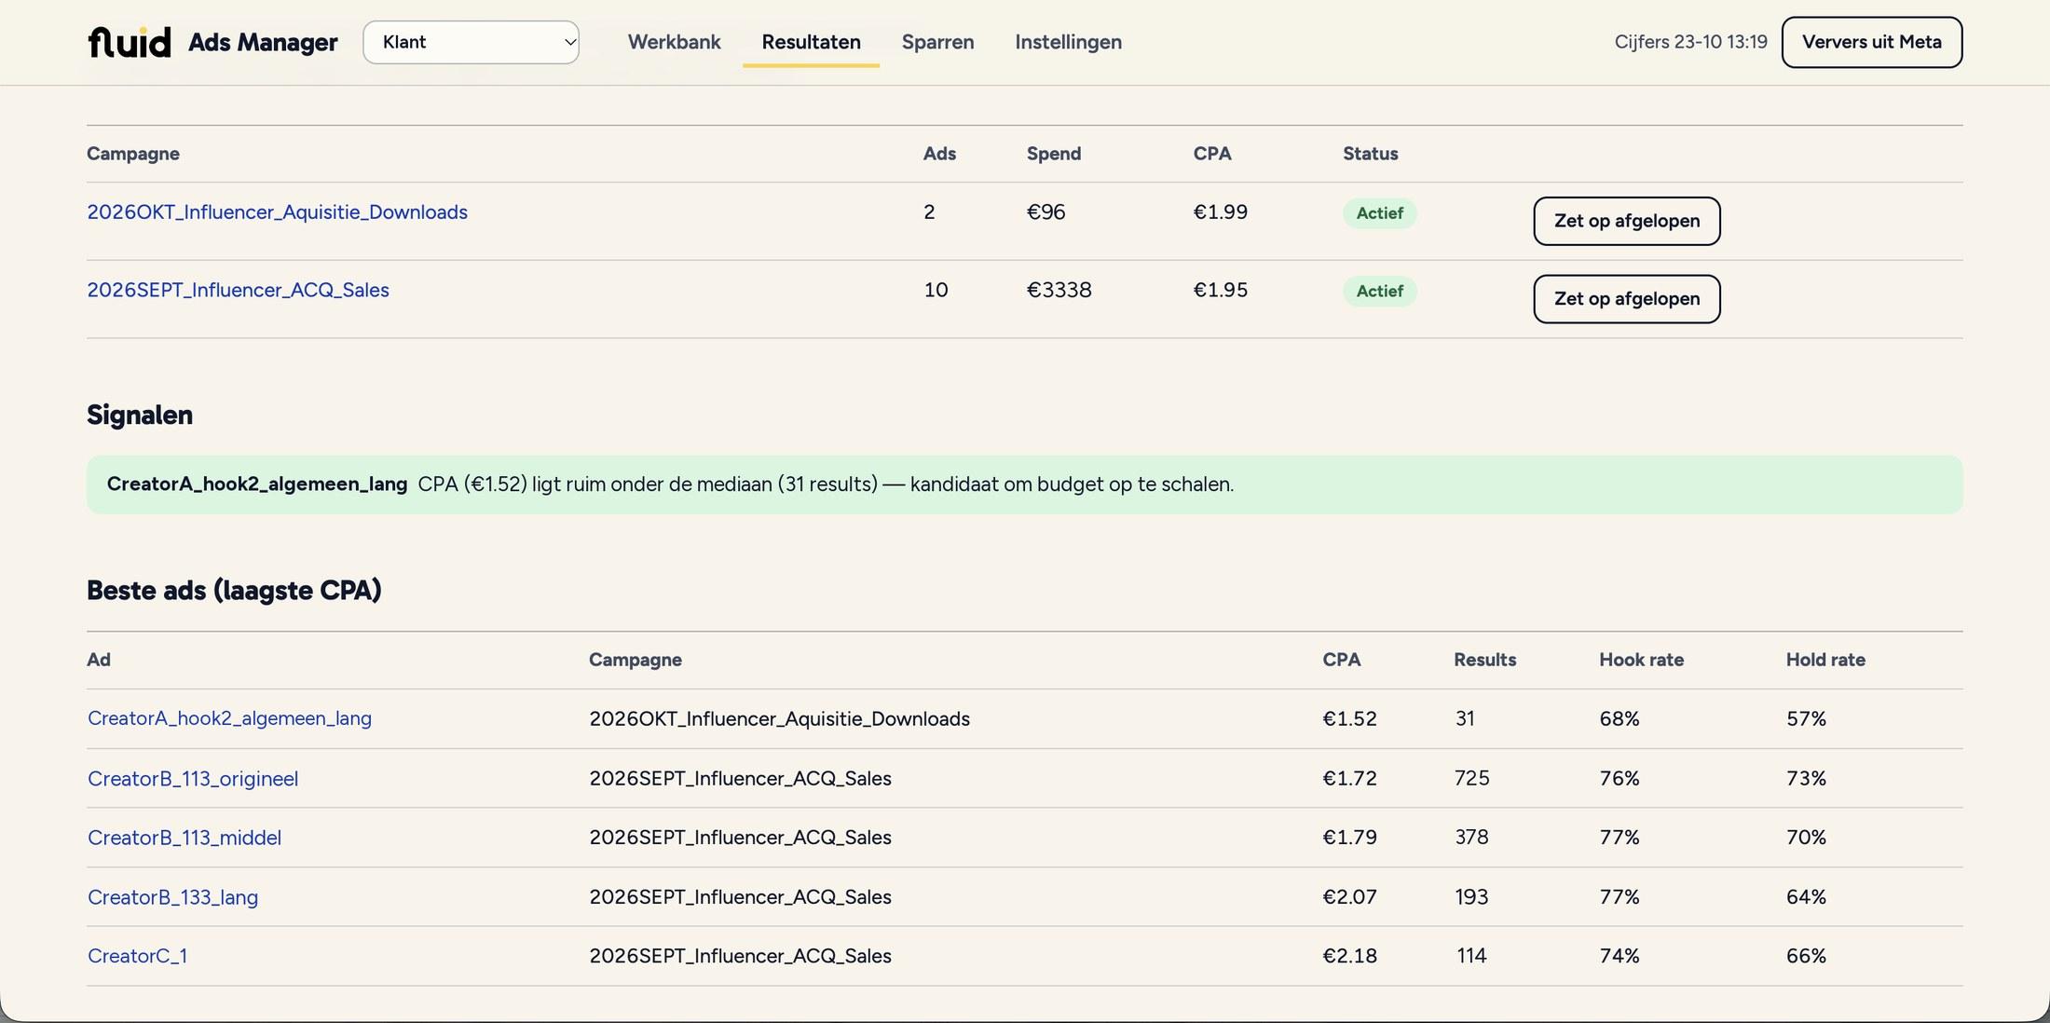Open the Sparren tab
2050x1023 pixels.
937,42
